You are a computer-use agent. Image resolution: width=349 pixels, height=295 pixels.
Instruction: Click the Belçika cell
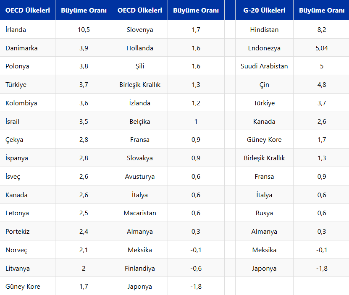click(x=139, y=122)
